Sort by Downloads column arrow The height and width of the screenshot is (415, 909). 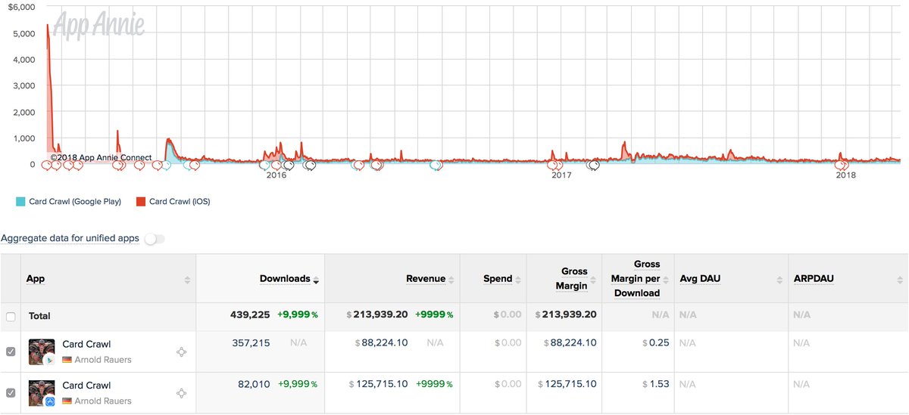[317, 280]
